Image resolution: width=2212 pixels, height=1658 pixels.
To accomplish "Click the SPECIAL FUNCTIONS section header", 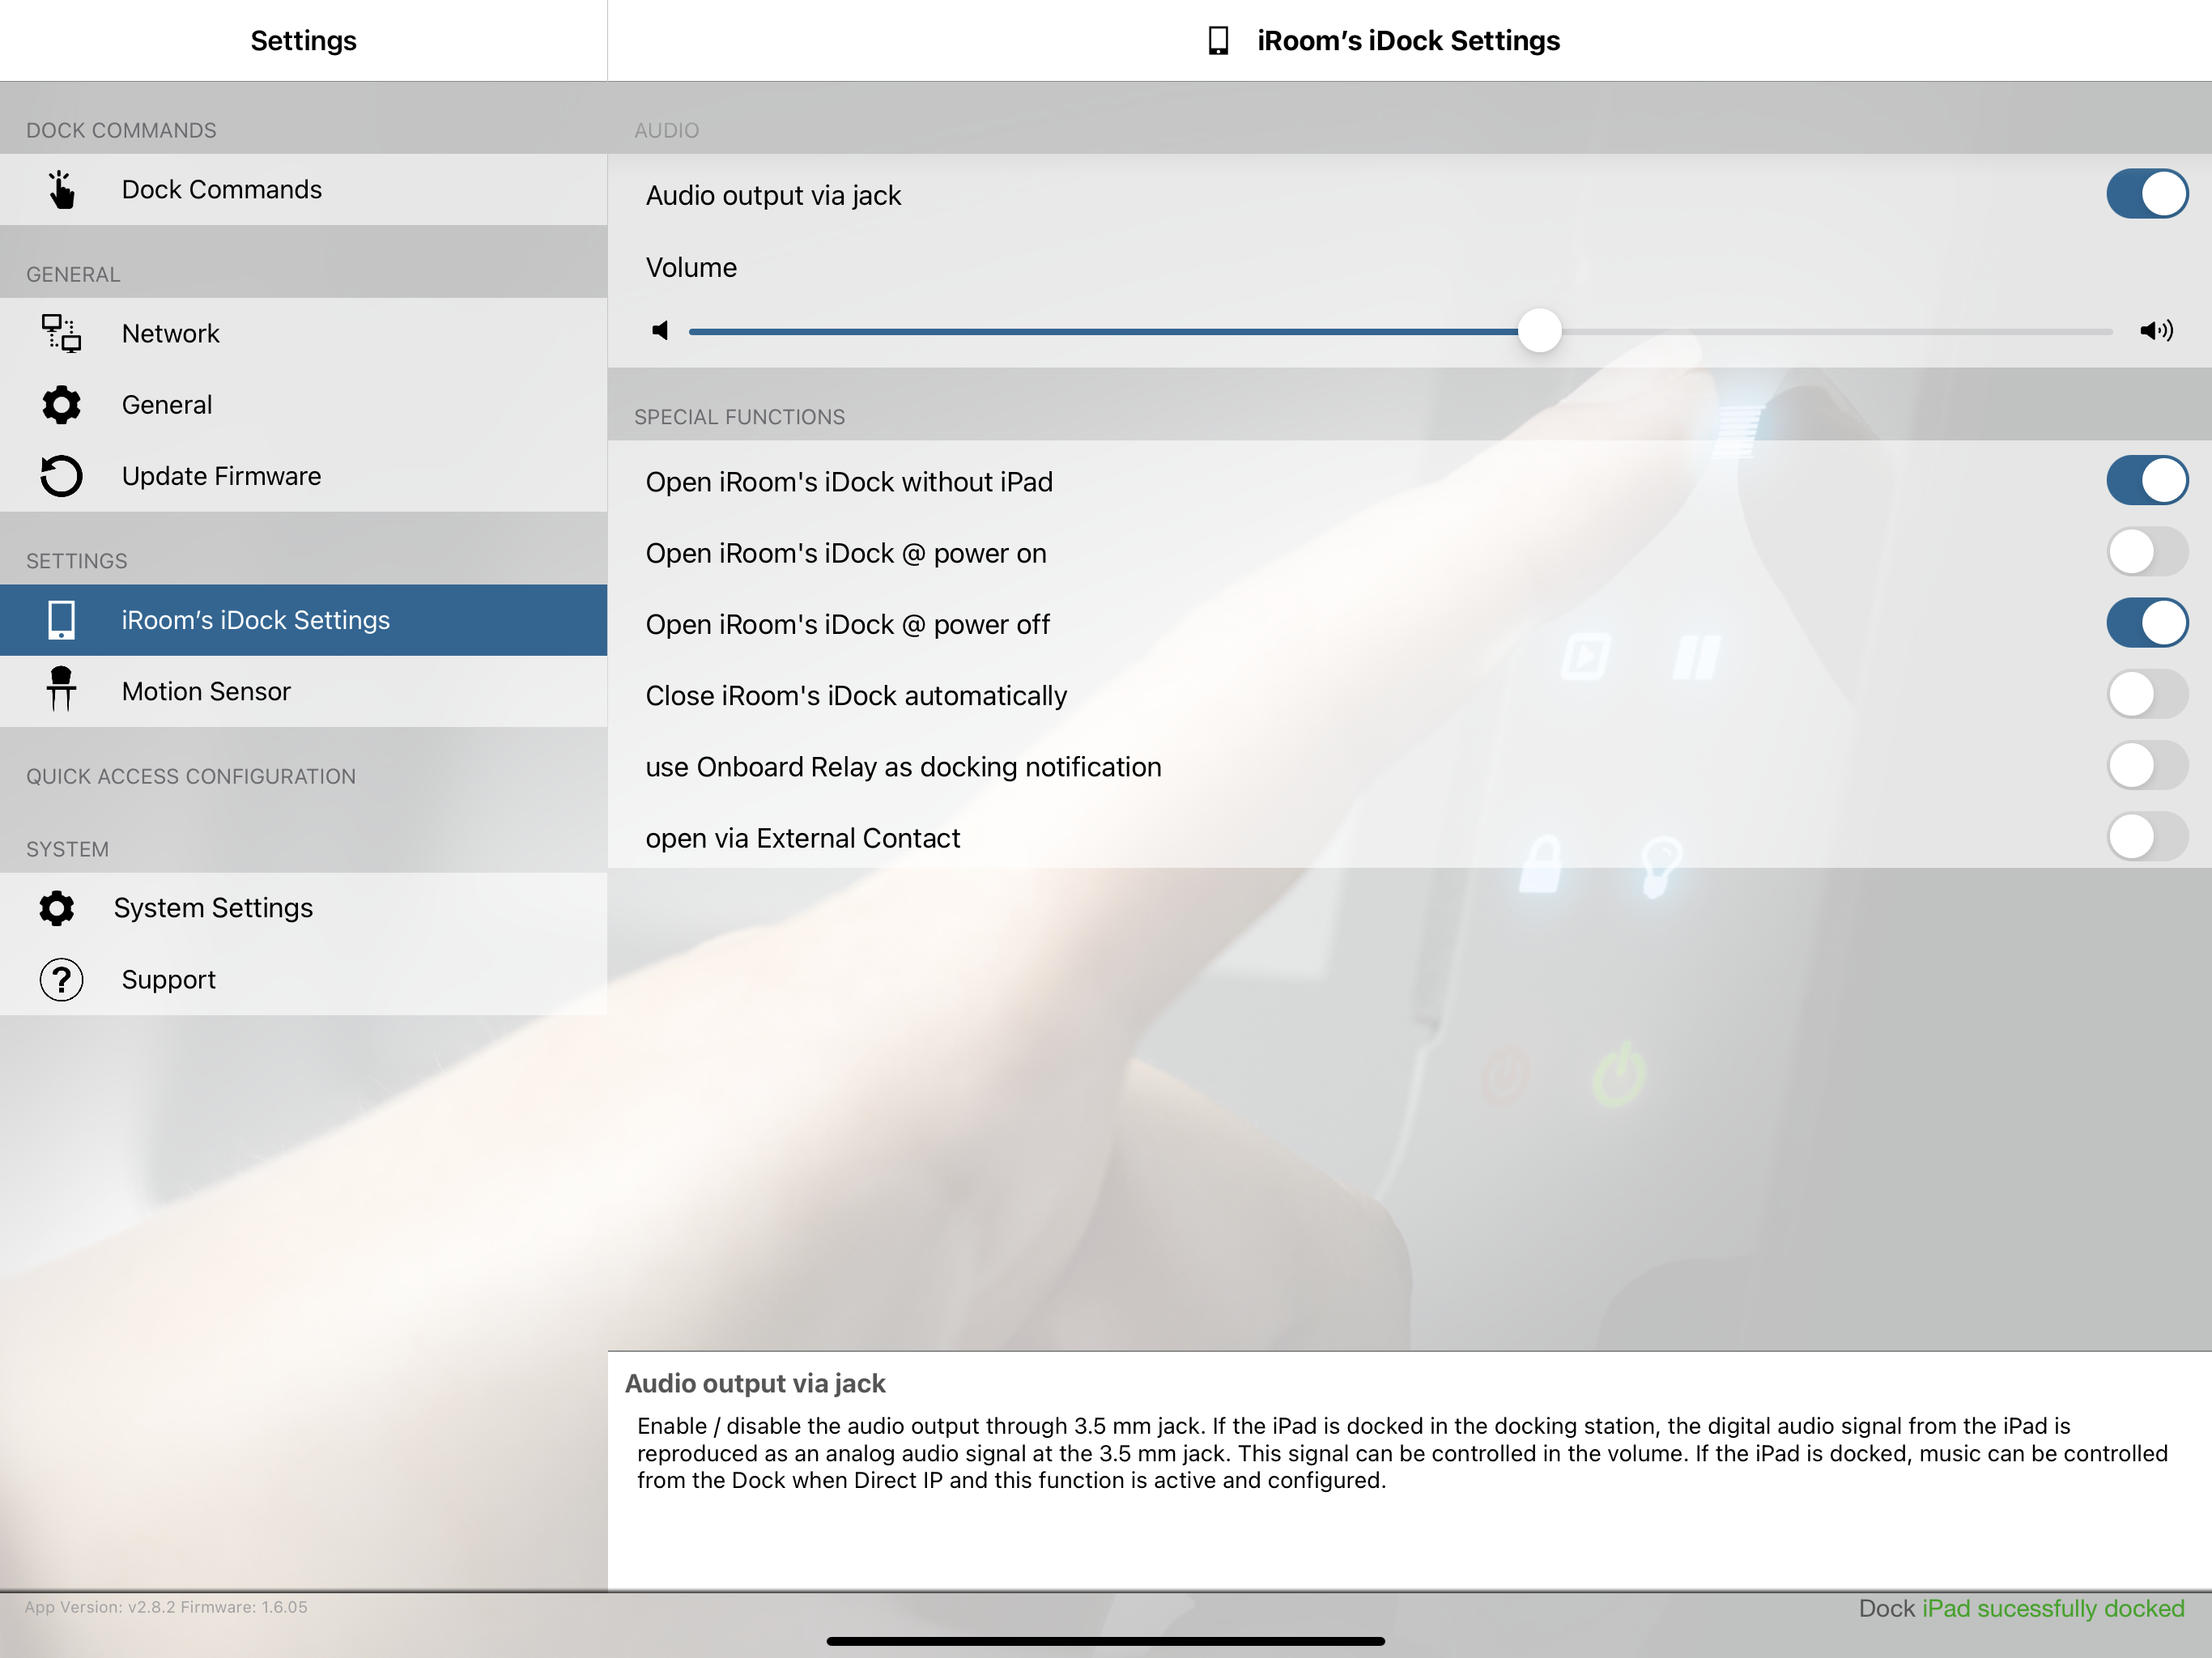I will (740, 417).
